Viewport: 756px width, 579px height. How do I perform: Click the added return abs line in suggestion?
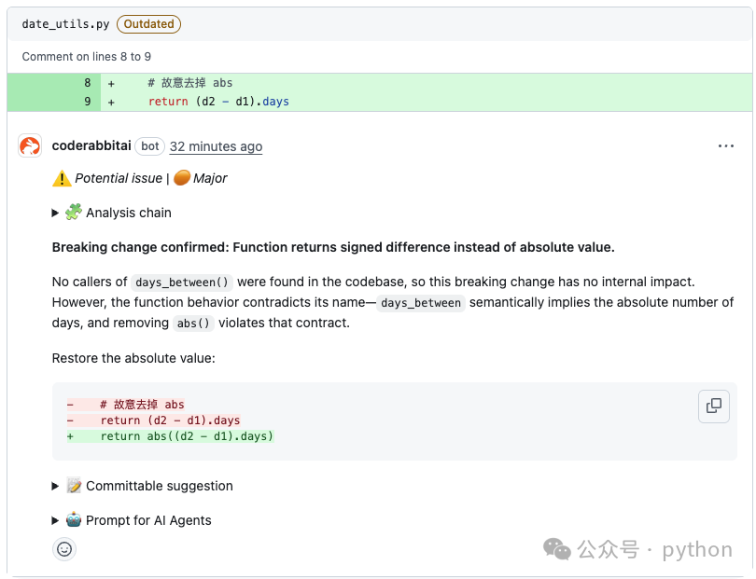pos(171,436)
